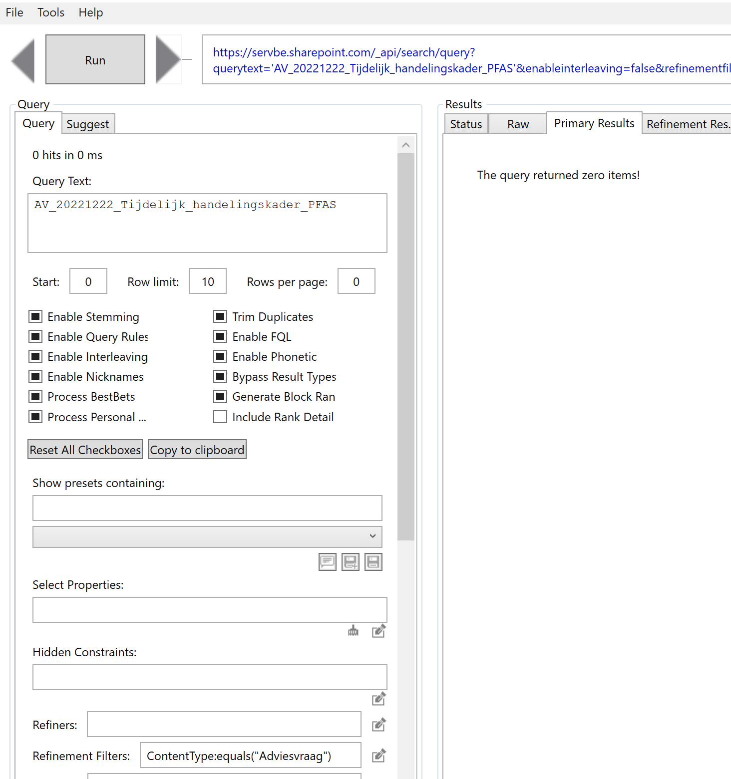Open the editor icon for Hidden Constraints
Screen dimensions: 731x779
pyautogui.click(x=379, y=699)
